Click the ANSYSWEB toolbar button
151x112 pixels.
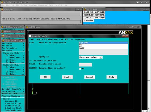[x=99, y=12]
